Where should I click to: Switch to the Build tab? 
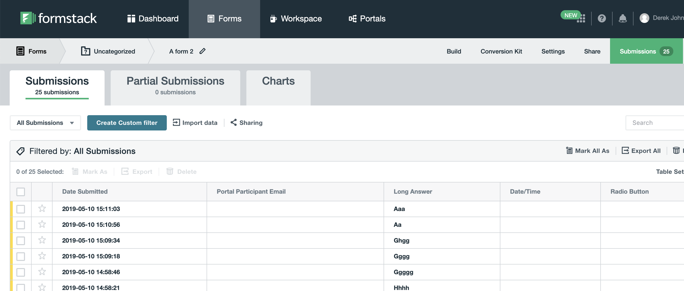(x=454, y=51)
